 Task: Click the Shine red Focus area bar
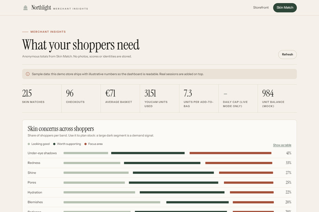coord(246,173)
